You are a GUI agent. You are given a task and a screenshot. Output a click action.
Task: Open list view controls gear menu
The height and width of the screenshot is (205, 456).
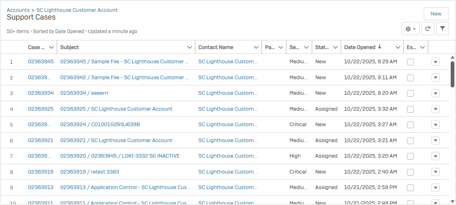click(410, 29)
